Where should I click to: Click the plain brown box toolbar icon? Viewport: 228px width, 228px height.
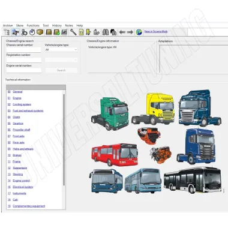pos(49,32)
